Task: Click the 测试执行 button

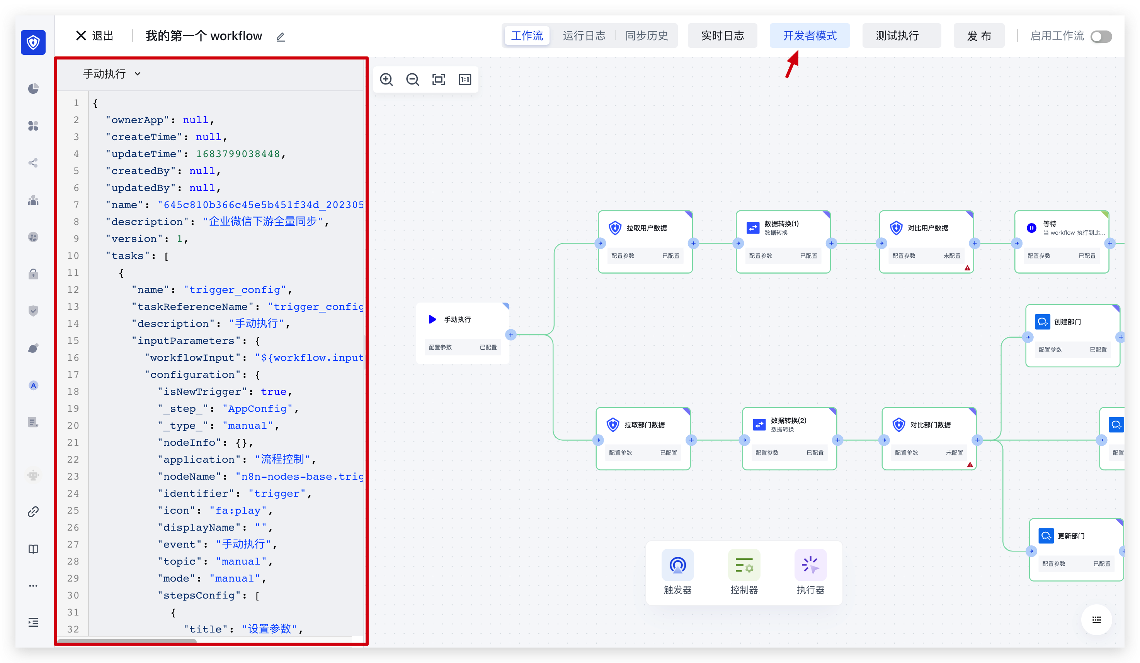Action: point(897,36)
